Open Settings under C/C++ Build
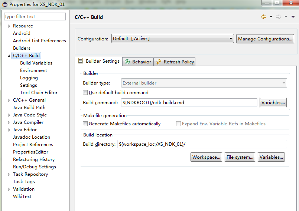 [x=28, y=85]
